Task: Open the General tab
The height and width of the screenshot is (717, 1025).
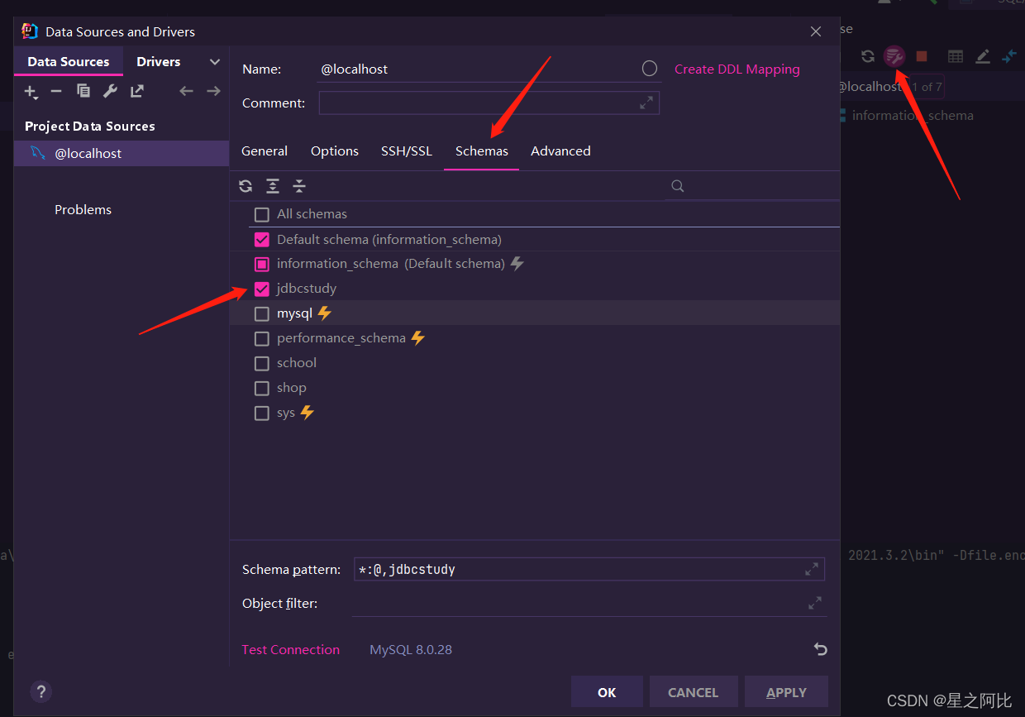Action: pyautogui.click(x=265, y=151)
